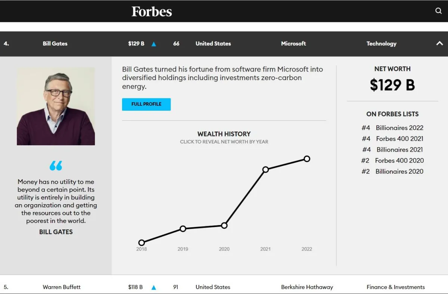The width and height of the screenshot is (448, 294).
Task: Click Bill Gates name in header row
Action: (55, 44)
